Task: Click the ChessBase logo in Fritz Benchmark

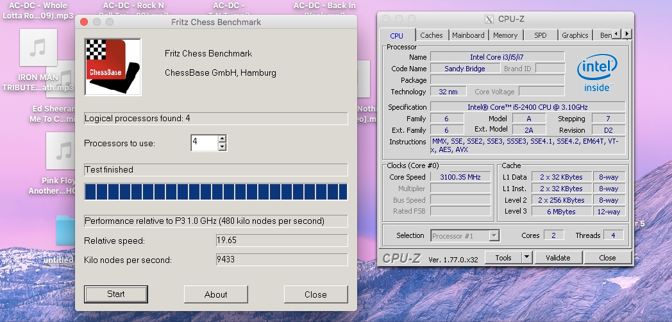Action: (x=113, y=67)
